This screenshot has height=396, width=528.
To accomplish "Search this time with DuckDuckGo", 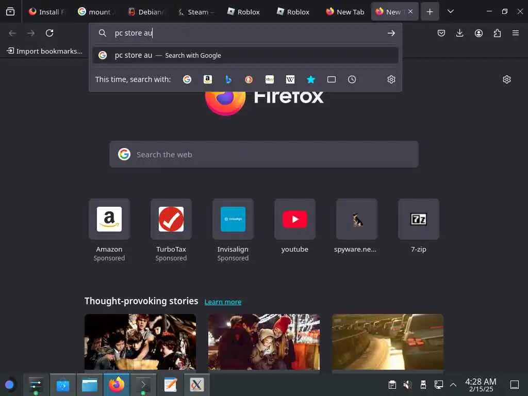I will click(x=249, y=79).
